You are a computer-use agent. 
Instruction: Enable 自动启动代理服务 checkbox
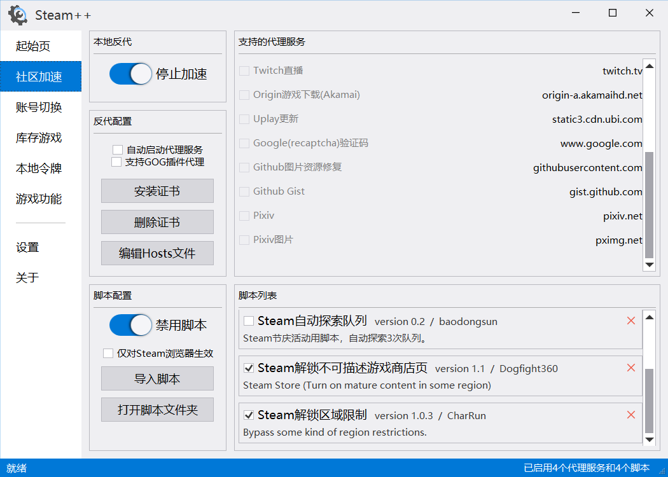(117, 149)
